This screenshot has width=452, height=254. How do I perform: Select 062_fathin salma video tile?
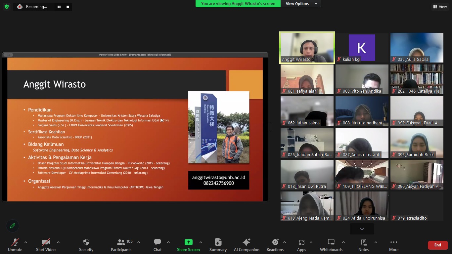click(307, 111)
